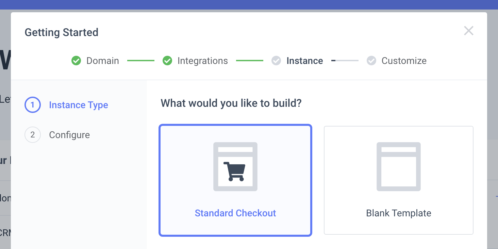The height and width of the screenshot is (249, 498).
Task: Click the circled number 2 step icon
Action: point(33,135)
